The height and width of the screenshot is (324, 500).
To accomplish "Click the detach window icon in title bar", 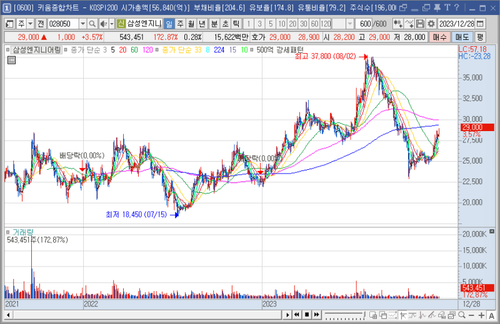I will click(403, 7).
